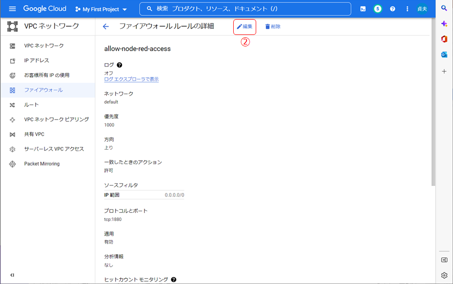Open the user account avatar menu
Screen dimensions: 453x284
click(x=422, y=9)
